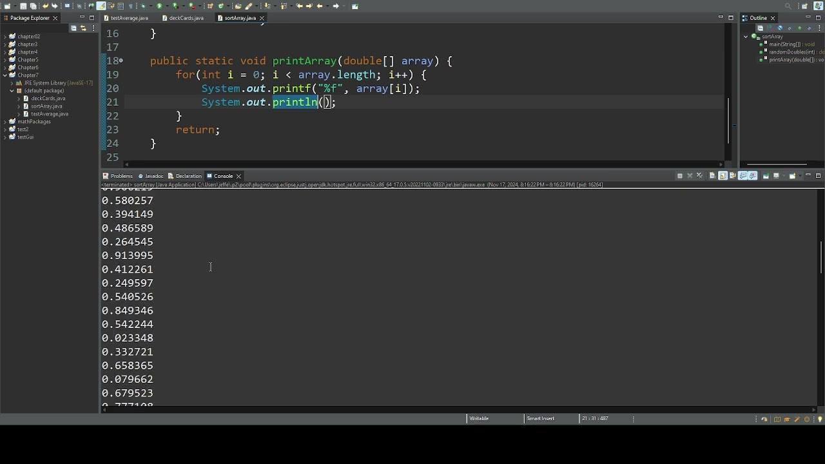The height and width of the screenshot is (464, 825).
Task: Click the New Java Class icon
Action: 221,6
